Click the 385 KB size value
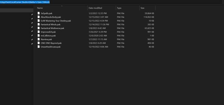224x105 pixels. pos(151,25)
